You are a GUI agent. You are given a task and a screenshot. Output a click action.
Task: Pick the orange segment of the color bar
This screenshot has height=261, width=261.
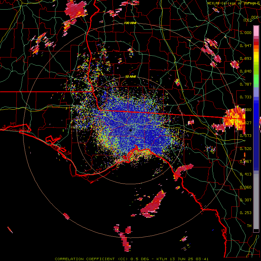pyautogui.click(x=256, y=49)
